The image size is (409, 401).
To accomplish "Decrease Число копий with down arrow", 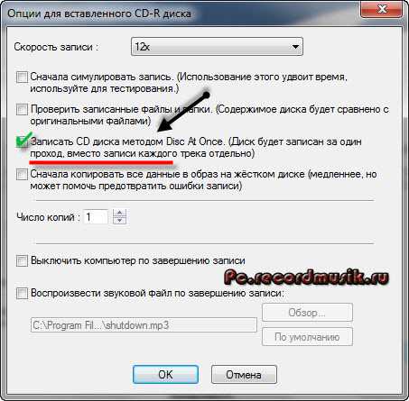I will [x=120, y=221].
